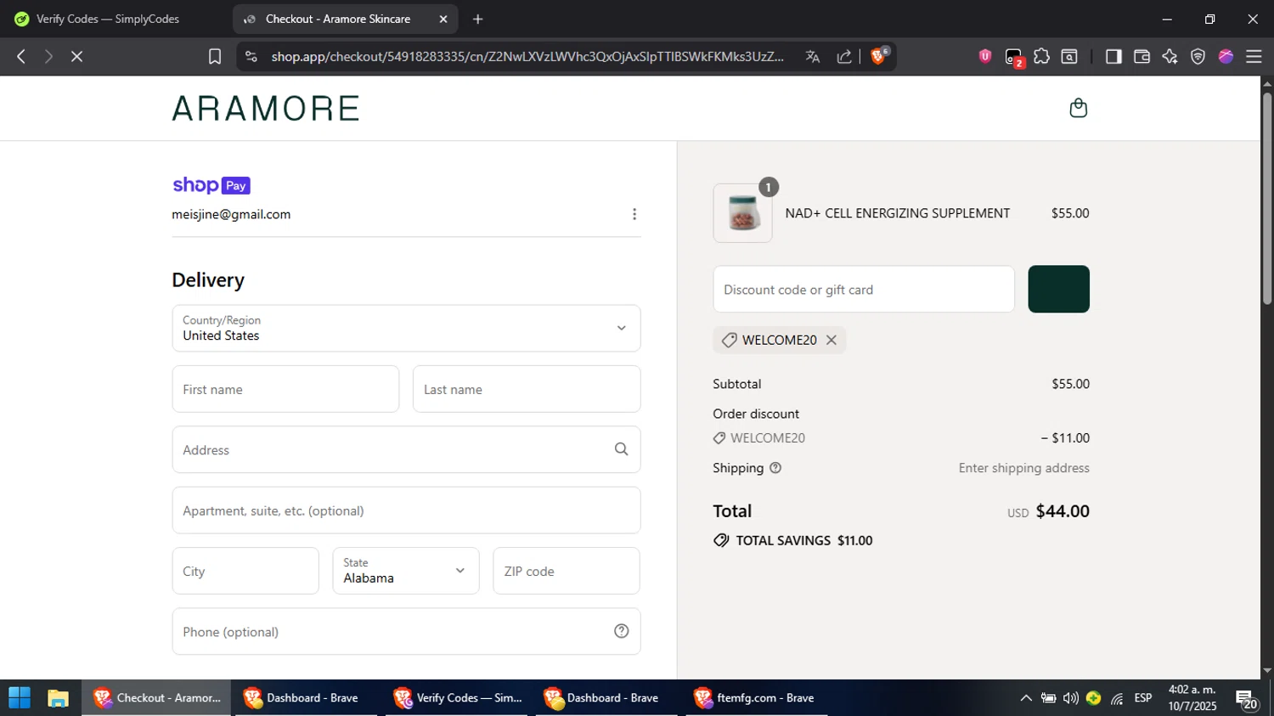Viewport: 1274px width, 716px height.
Task: Click the browser address bar URL
Action: coord(527,56)
